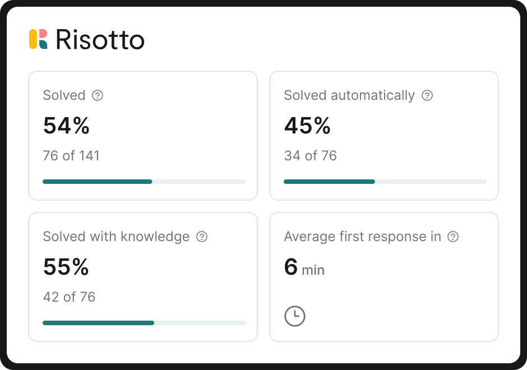Select the 45% solved automatically value
The width and height of the screenshot is (527, 370).
[307, 126]
